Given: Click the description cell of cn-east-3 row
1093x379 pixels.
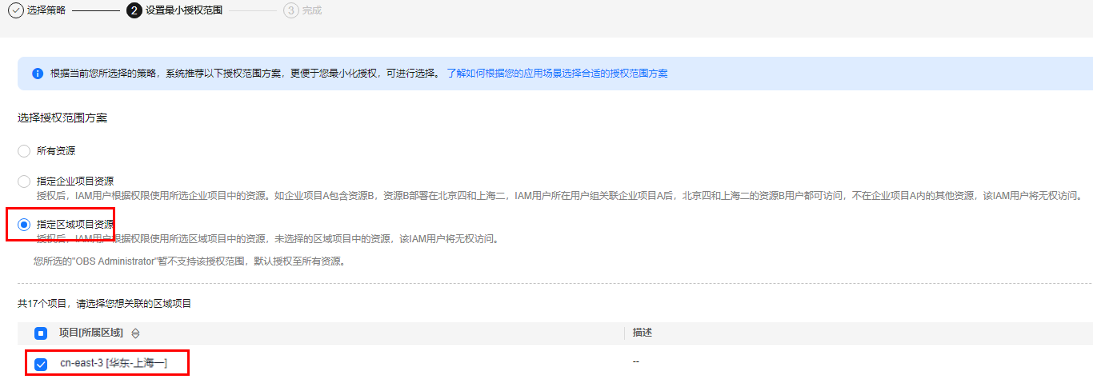Looking at the screenshot, I should 635,362.
